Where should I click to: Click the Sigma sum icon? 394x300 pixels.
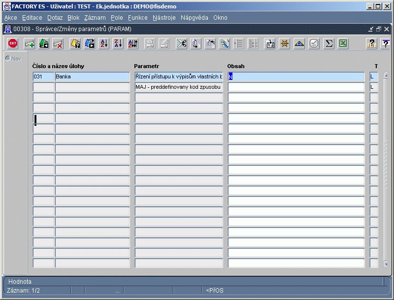(x=328, y=44)
